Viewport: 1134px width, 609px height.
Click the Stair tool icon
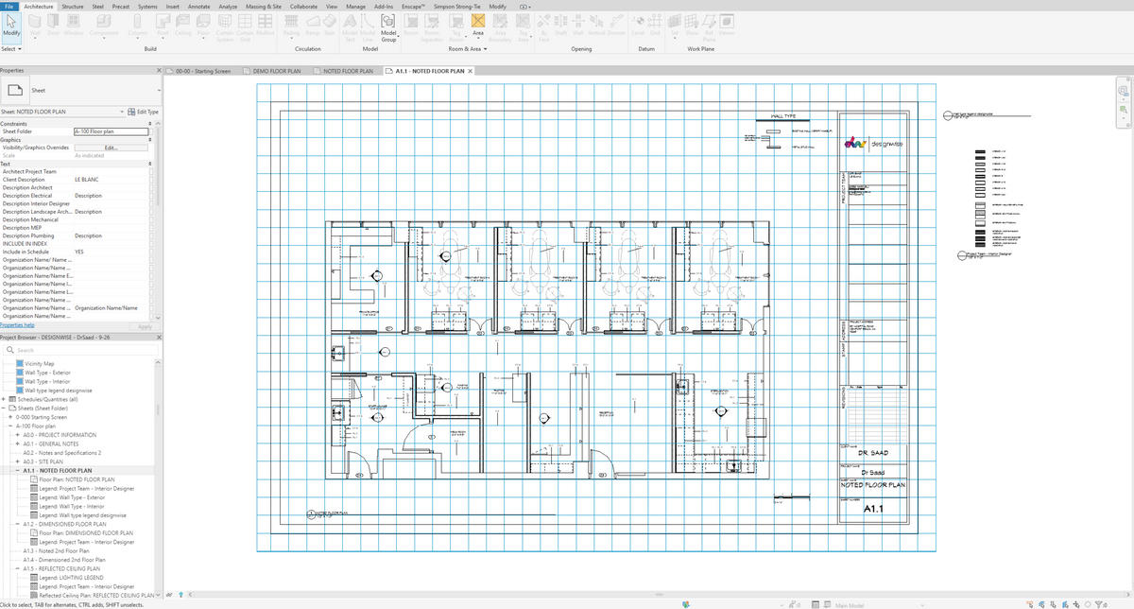(x=330, y=22)
